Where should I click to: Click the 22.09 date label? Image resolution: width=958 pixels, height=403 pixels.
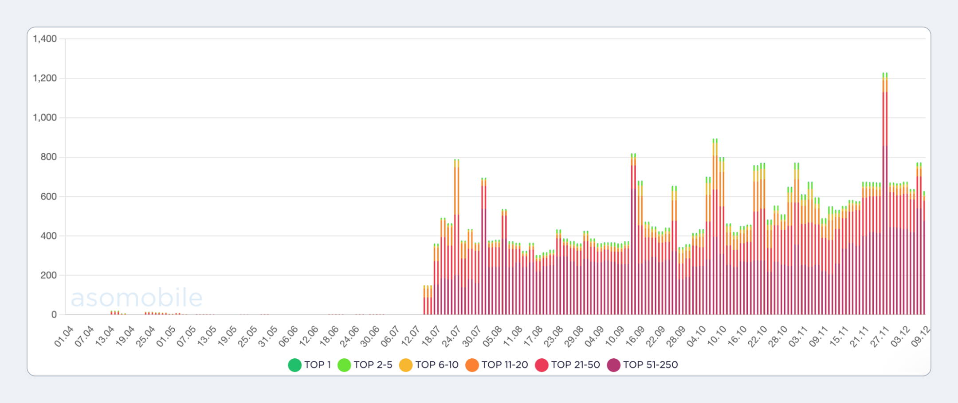pyautogui.click(x=656, y=337)
